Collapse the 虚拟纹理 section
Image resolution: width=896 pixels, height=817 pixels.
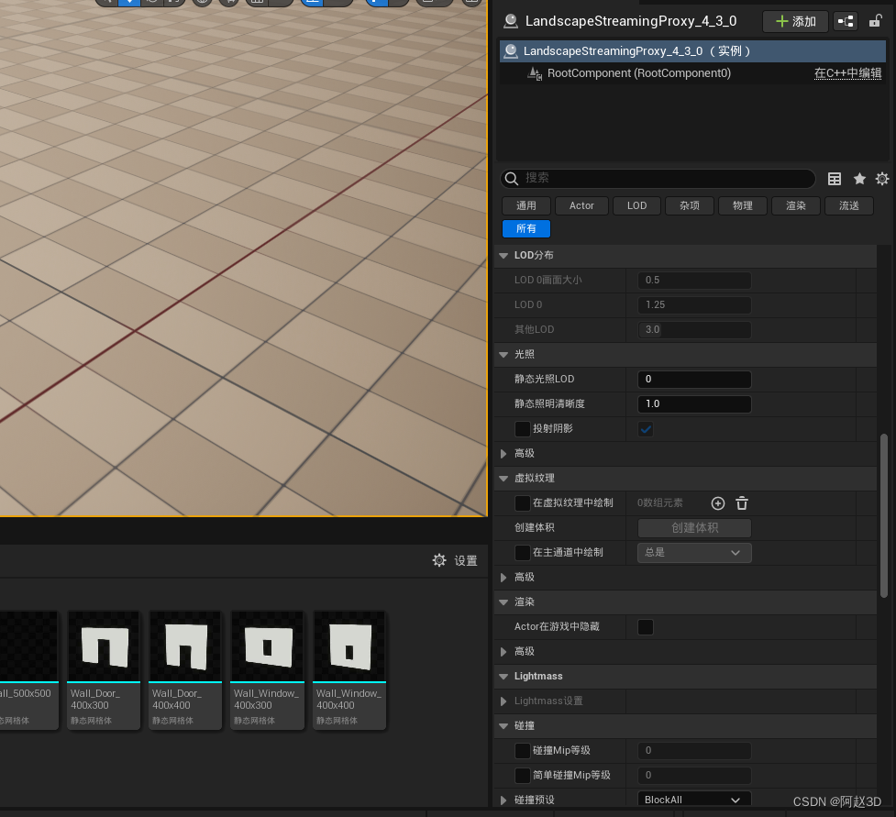503,479
